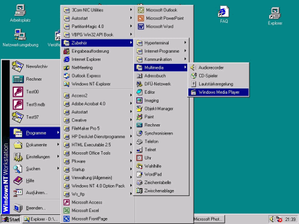Open the Audiorecorder icon
This screenshot has height=224, width=299.
(x=193, y=67)
